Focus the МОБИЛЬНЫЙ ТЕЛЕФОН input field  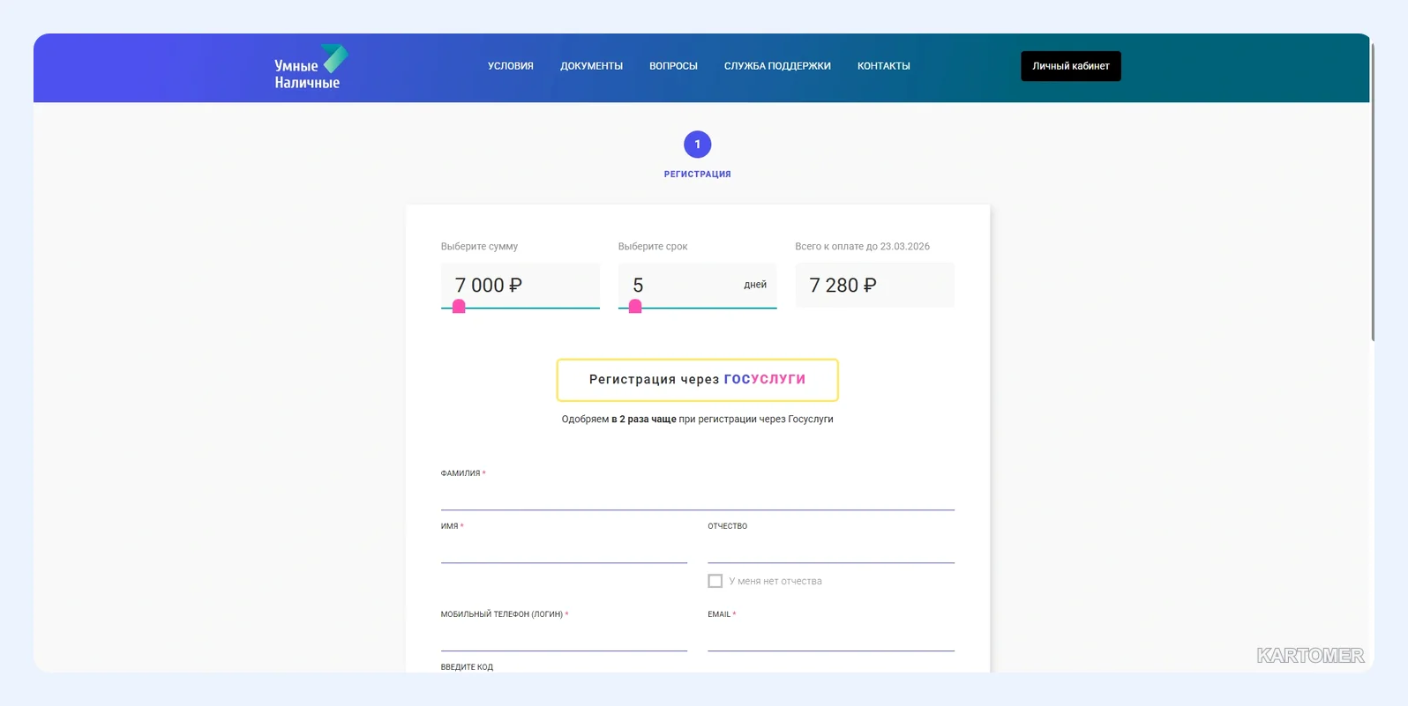click(x=564, y=637)
